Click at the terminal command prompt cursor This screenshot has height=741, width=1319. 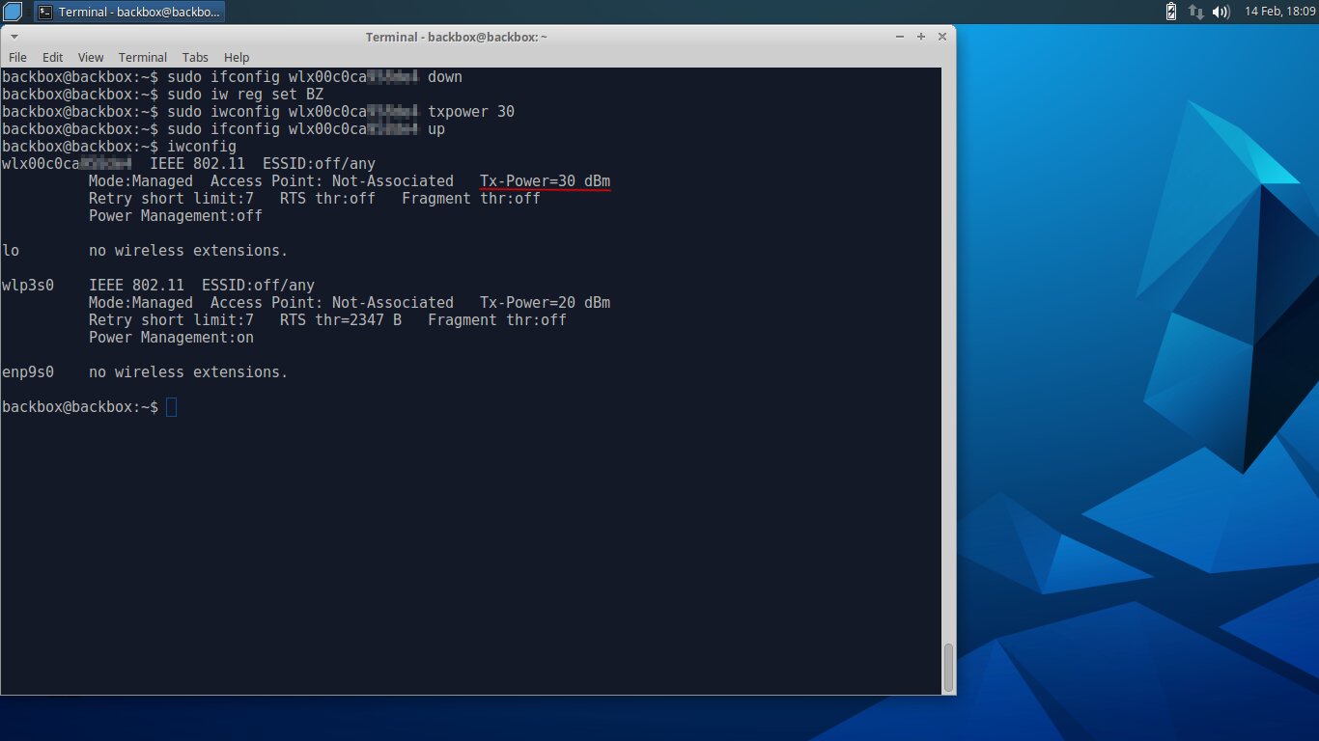[172, 407]
